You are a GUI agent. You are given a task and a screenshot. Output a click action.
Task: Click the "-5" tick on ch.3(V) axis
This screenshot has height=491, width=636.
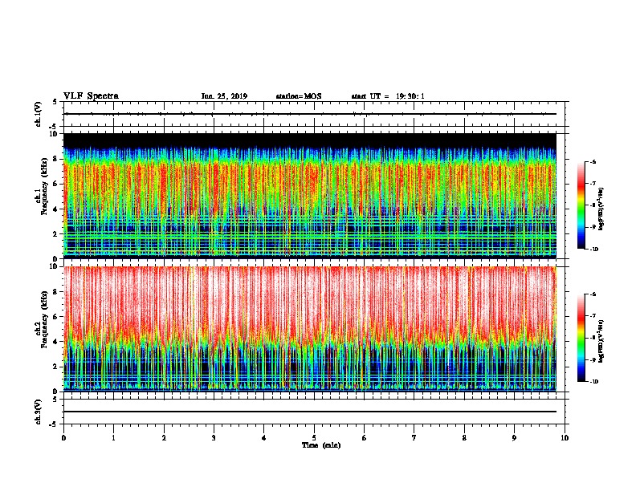(x=54, y=424)
